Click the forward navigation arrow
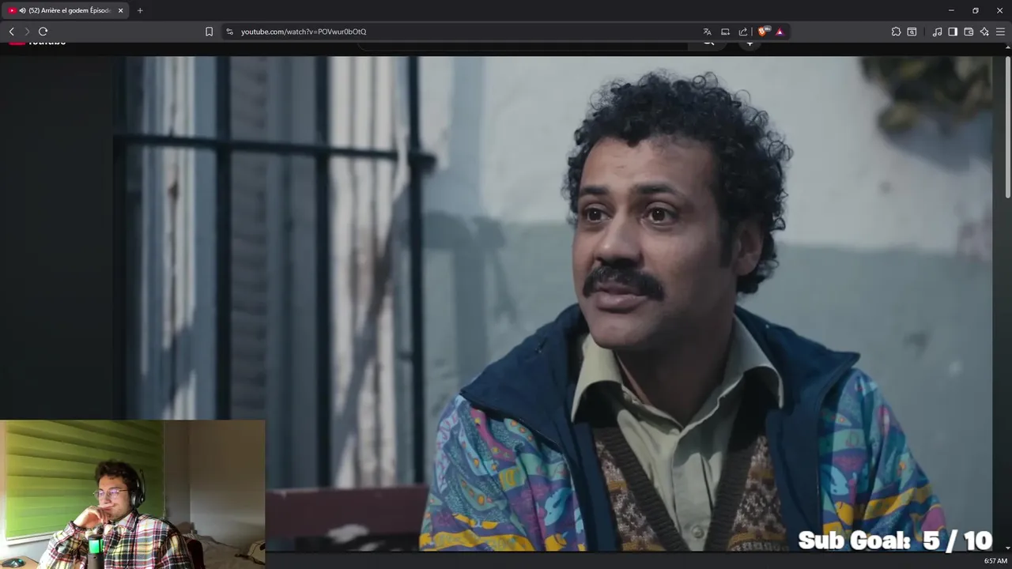This screenshot has height=569, width=1012. 27,32
